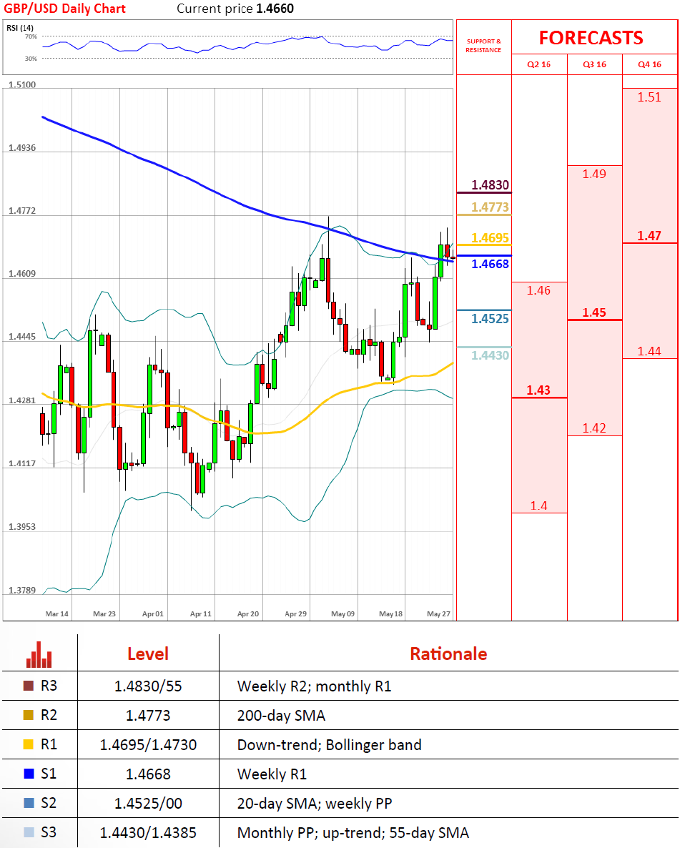680x848 pixels.
Task: Click the 1.4773 resistance level label
Action: pos(490,207)
